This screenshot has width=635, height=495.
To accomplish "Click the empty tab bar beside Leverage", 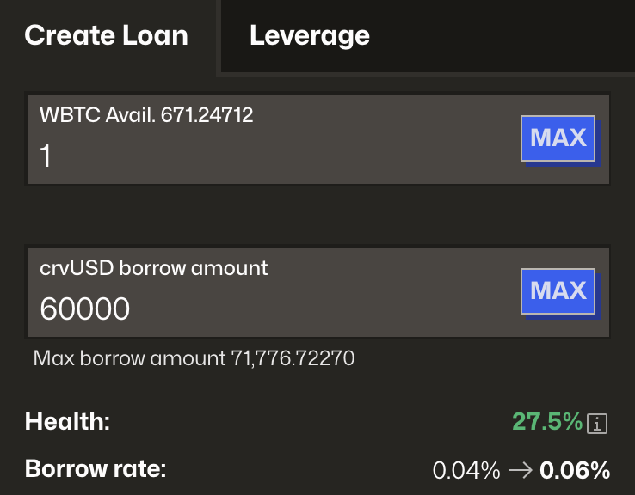I will 508,35.
